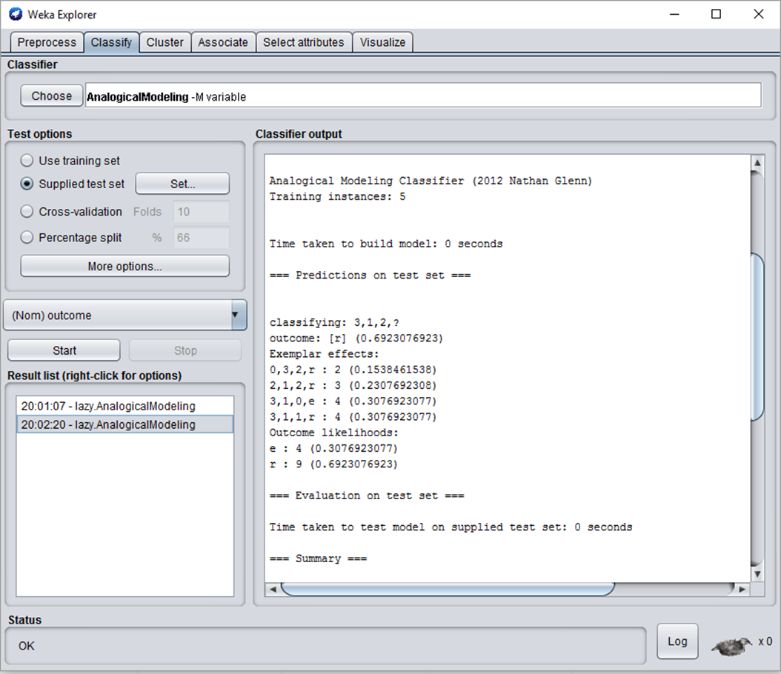781x674 pixels.
Task: Select the Use training set option
Action: [x=27, y=160]
